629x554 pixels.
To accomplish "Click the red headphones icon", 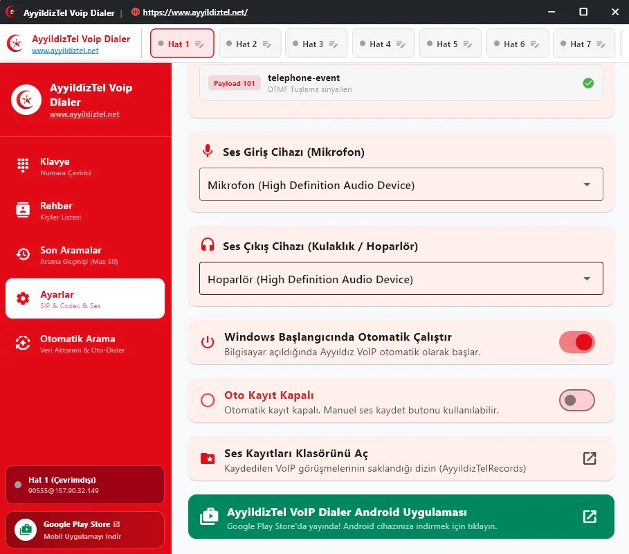I will (208, 244).
